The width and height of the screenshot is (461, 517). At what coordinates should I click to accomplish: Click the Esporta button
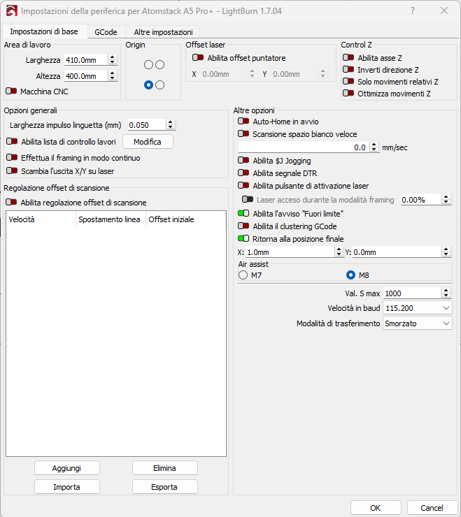pyautogui.click(x=164, y=487)
